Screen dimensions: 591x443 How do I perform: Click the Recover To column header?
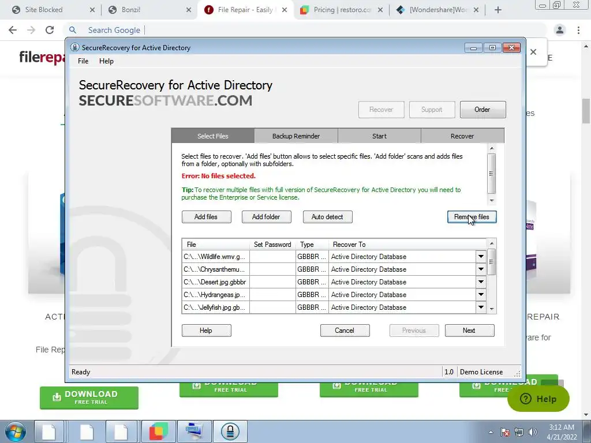(x=407, y=245)
